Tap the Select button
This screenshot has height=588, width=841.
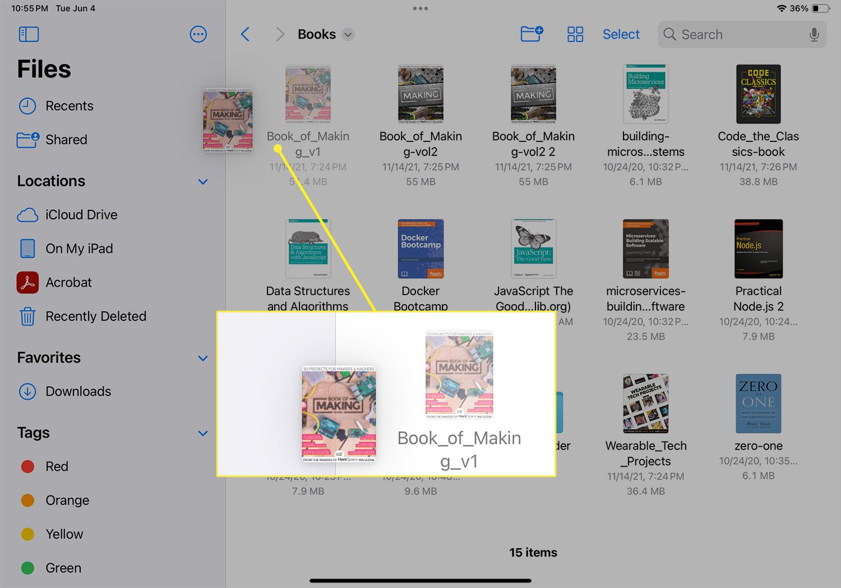tap(621, 34)
